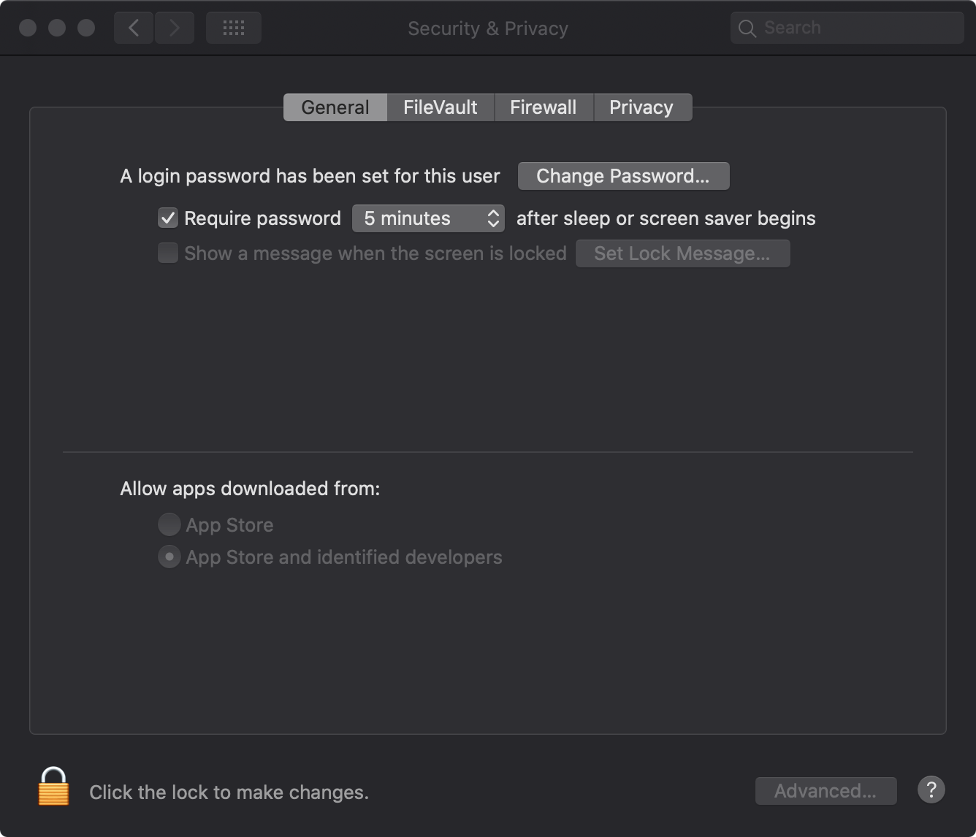Click the minimize window button

point(57,28)
